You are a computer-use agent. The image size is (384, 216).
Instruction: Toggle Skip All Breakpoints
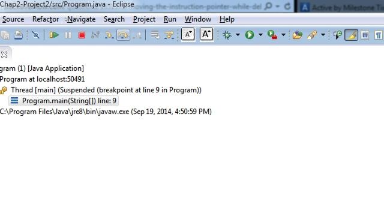35,35
